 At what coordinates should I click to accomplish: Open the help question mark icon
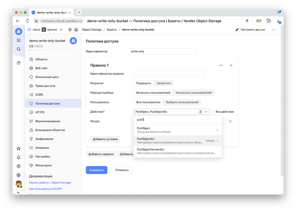[18, 166]
